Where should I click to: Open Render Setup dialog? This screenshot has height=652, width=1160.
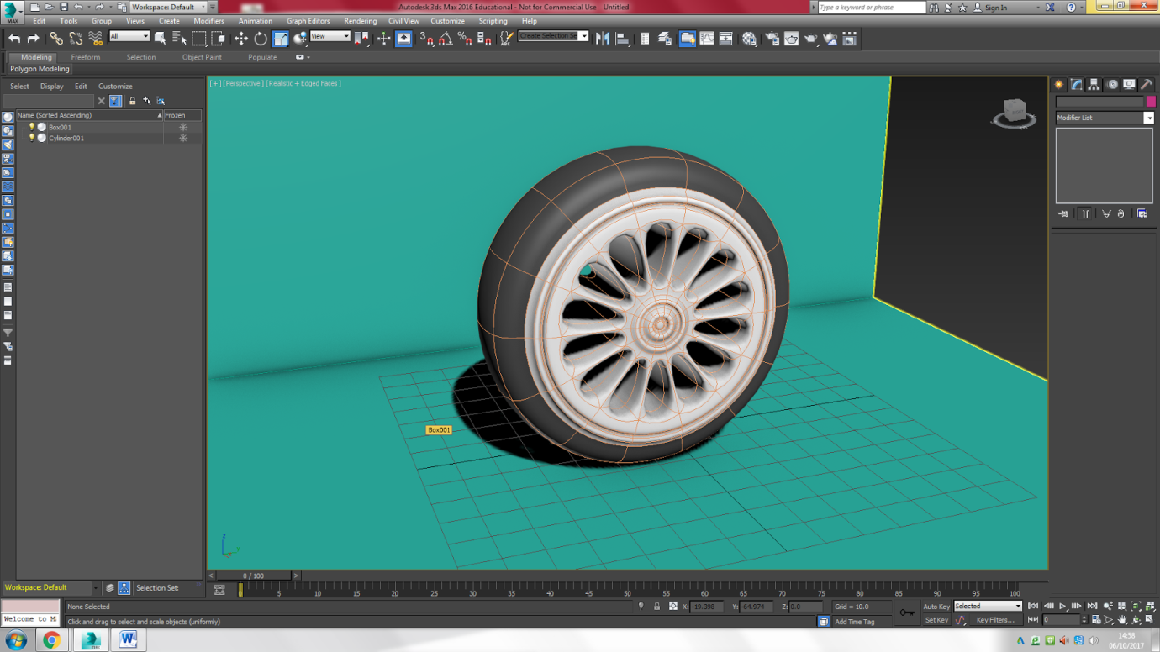point(772,38)
